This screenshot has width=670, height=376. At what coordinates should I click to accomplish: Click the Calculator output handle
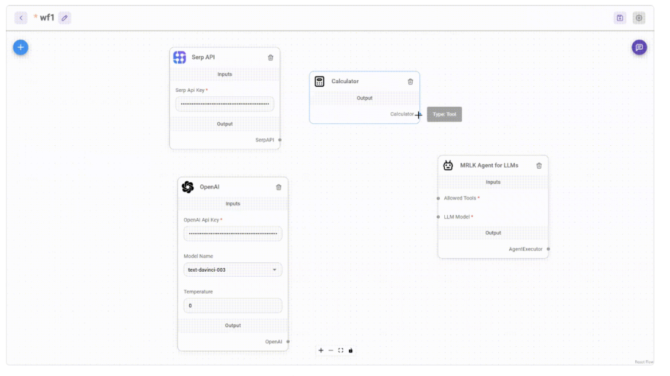coord(418,115)
